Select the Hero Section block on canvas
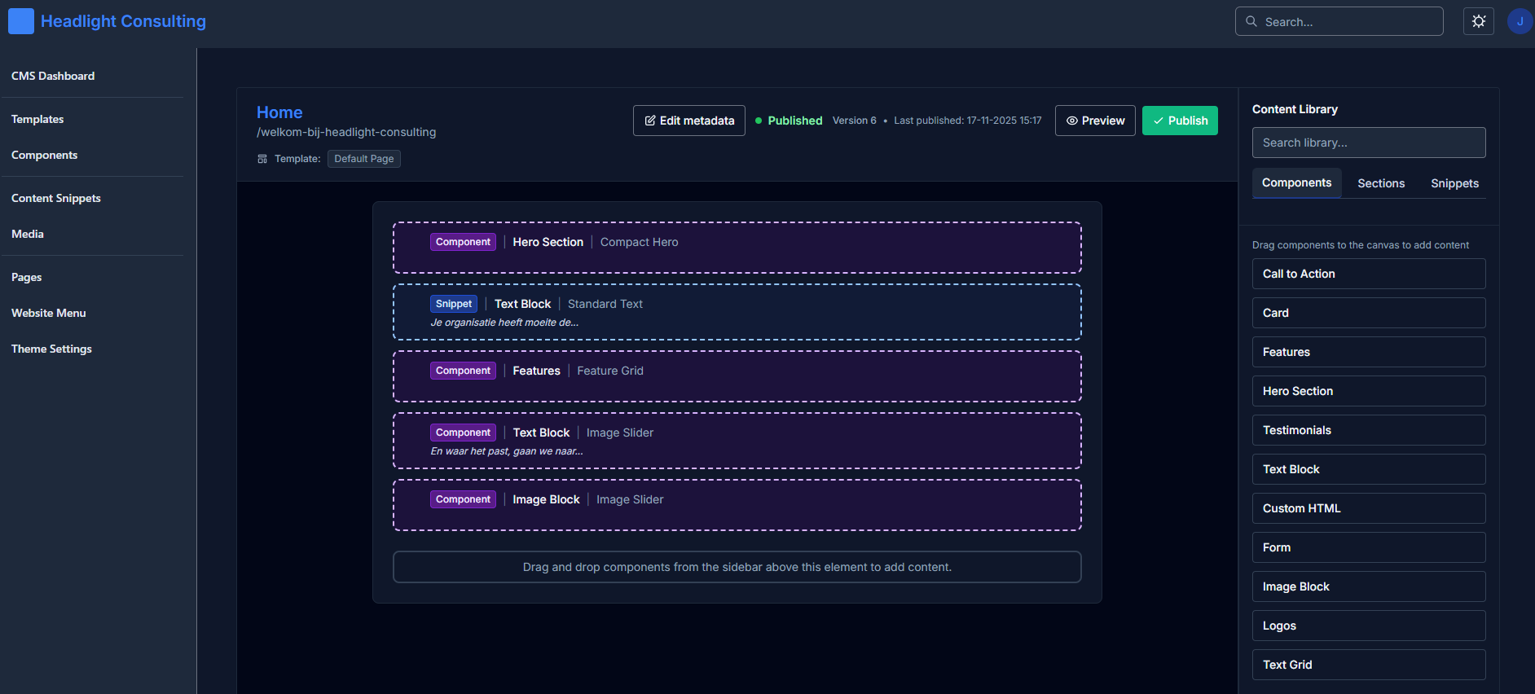Screen dimensions: 1535x694 point(737,248)
